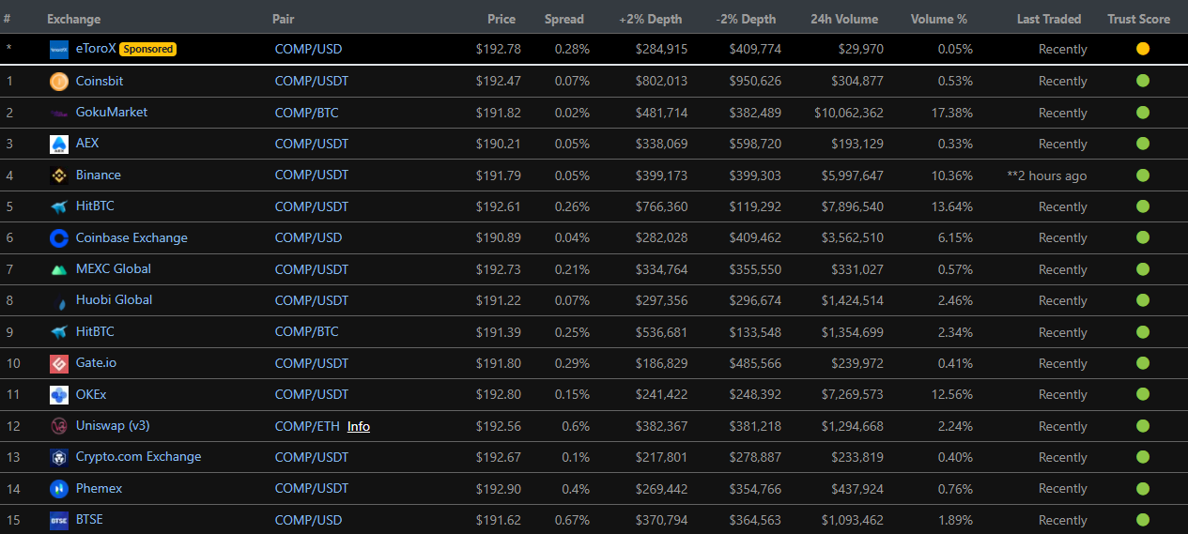
Task: Click Uniswap (v3) green trust score dot
Action: click(x=1143, y=426)
